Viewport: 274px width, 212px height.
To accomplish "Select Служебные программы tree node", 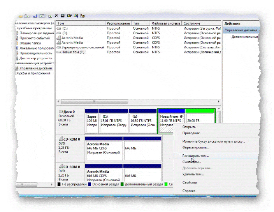I will tap(33, 28).
